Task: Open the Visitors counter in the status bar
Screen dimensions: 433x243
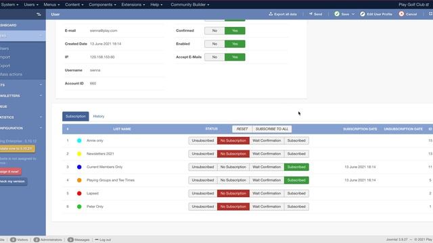Action: point(19,240)
